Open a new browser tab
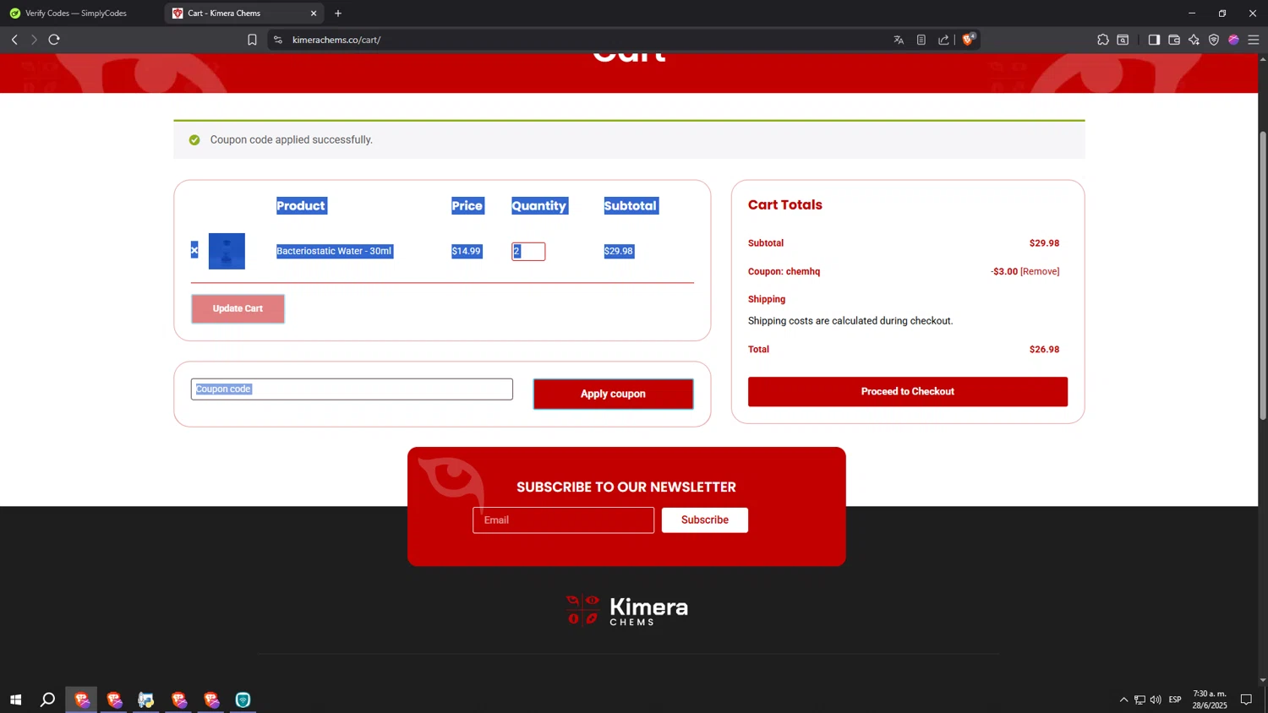 pos(338,14)
